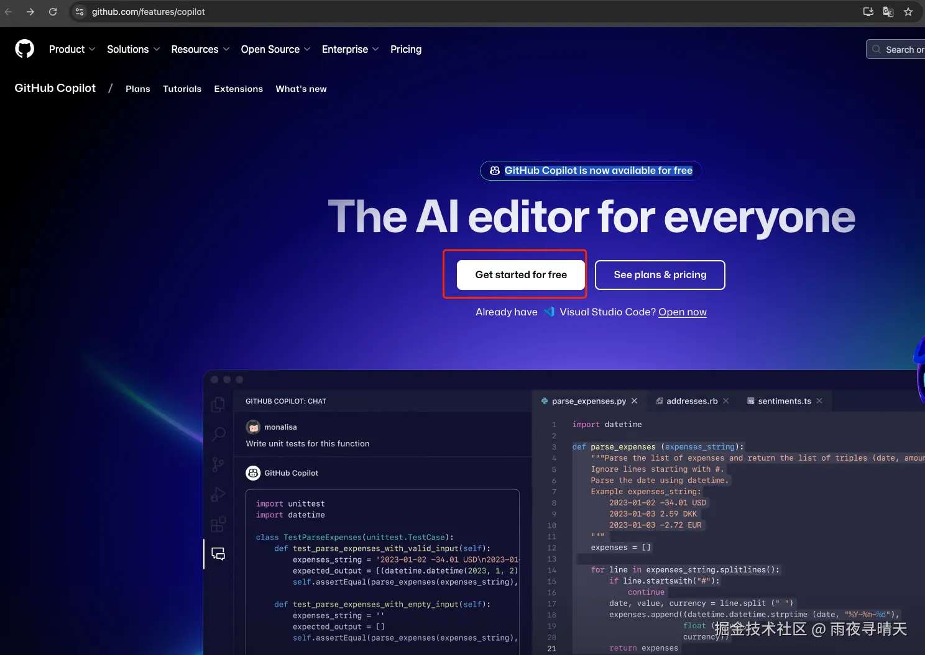Click the Visual Studio Code logo icon
The width and height of the screenshot is (925, 655).
549,312
